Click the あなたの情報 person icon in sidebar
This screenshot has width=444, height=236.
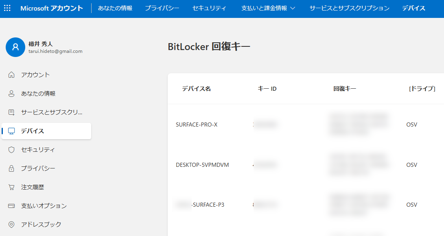[x=11, y=94]
